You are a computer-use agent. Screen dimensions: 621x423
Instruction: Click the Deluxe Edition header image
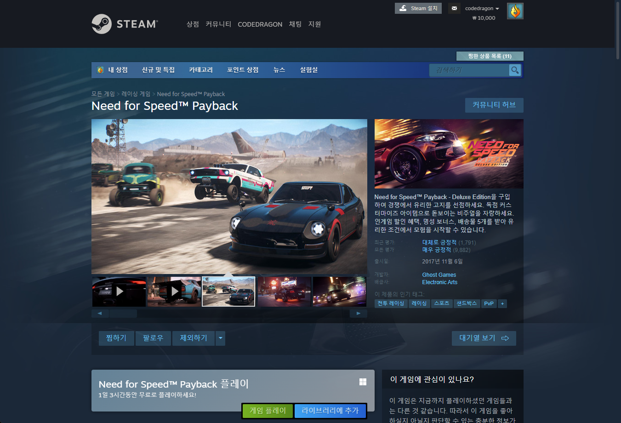[x=449, y=154]
